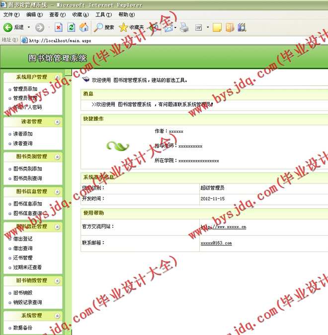Collapse the 系统用户管理 panel
Image resolution: width=328 pixels, height=335 pixels.
(58, 77)
